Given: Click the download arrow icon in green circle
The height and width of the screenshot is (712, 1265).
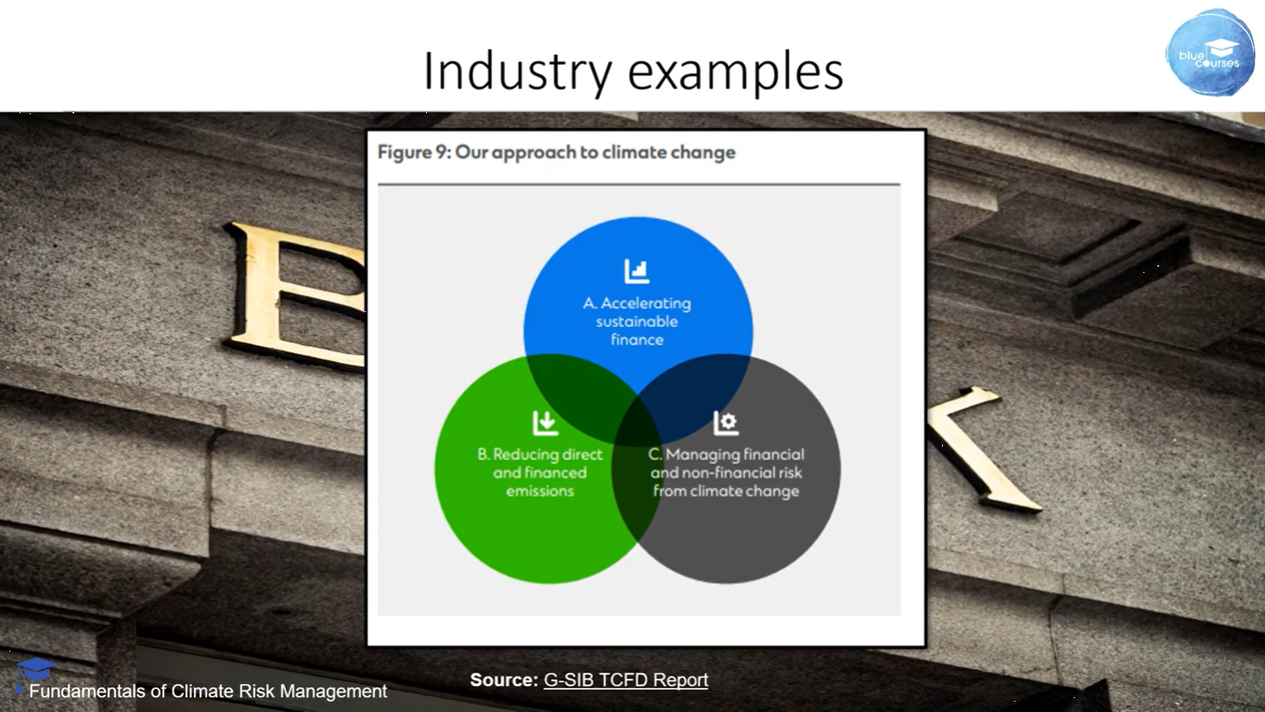Looking at the screenshot, I should click(546, 423).
